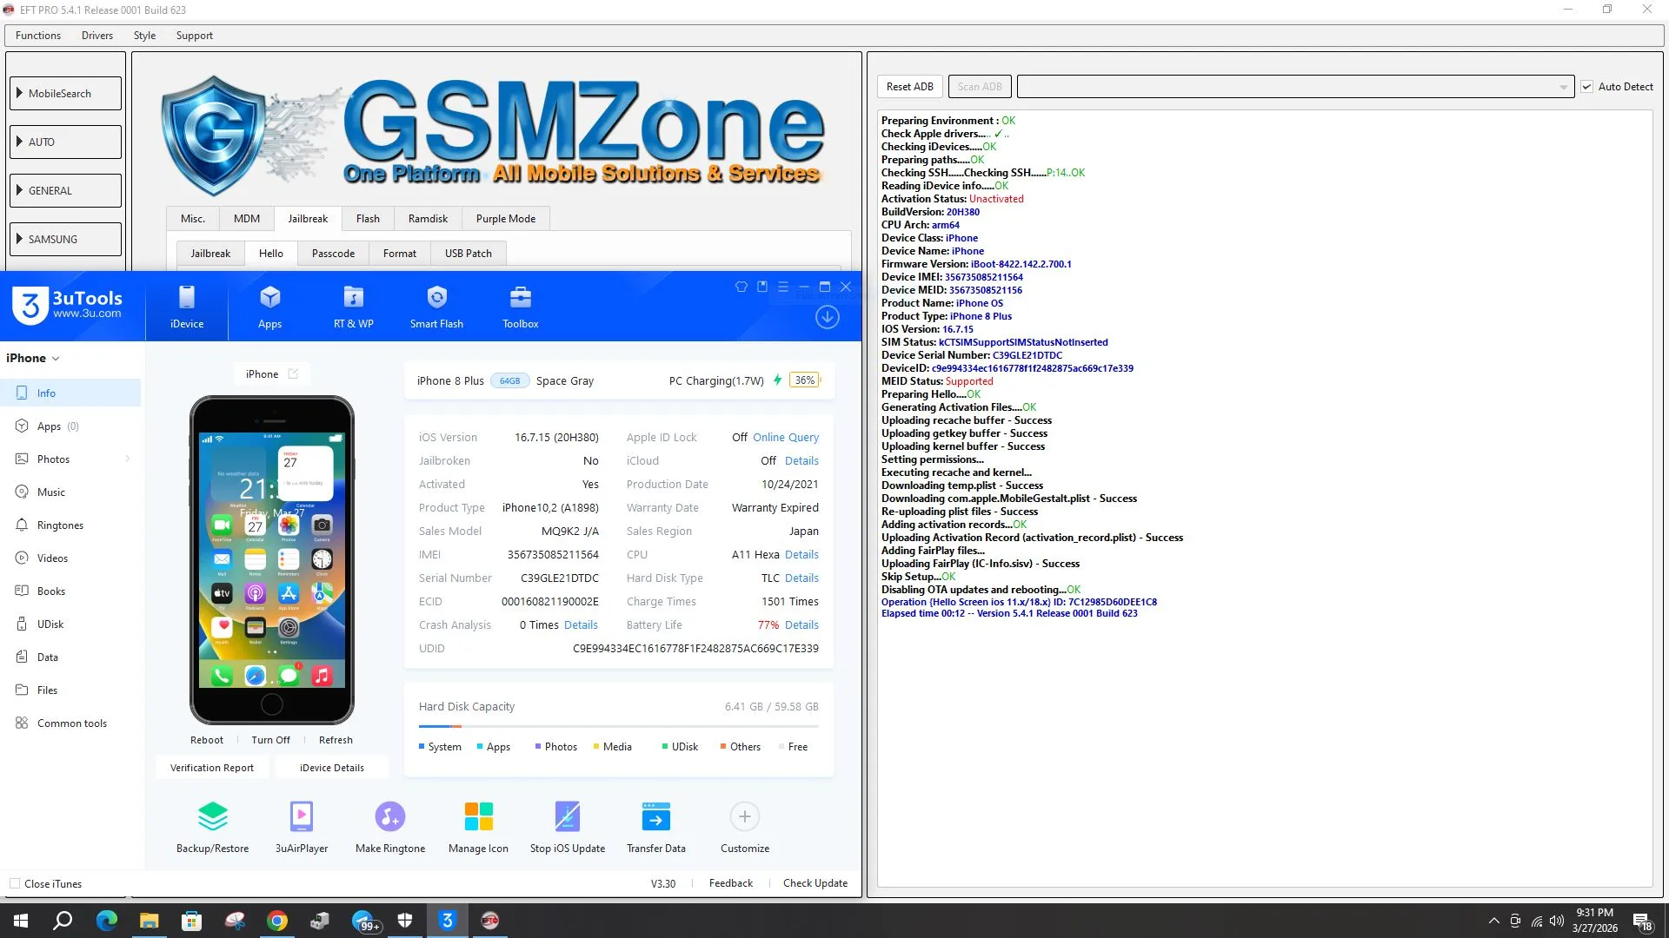1669x938 pixels.
Task: Toggle the Auto Detect checkbox
Action: (1586, 87)
